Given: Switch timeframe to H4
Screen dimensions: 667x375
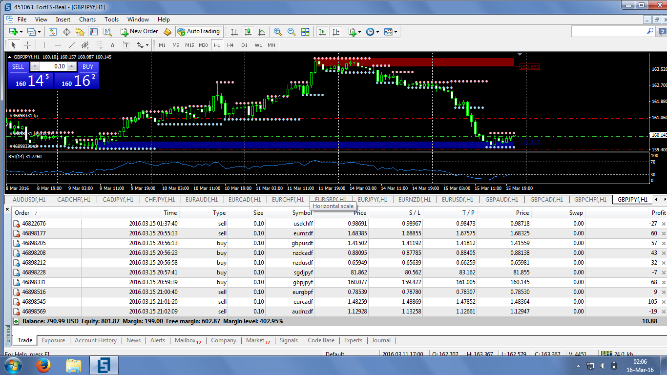Looking at the screenshot, I should (230, 45).
